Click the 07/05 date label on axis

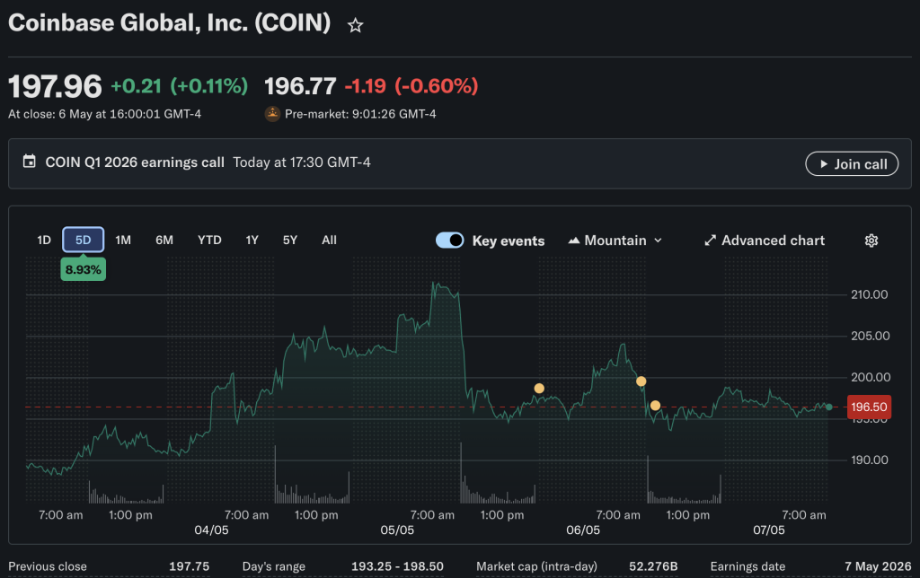pyautogui.click(x=769, y=530)
